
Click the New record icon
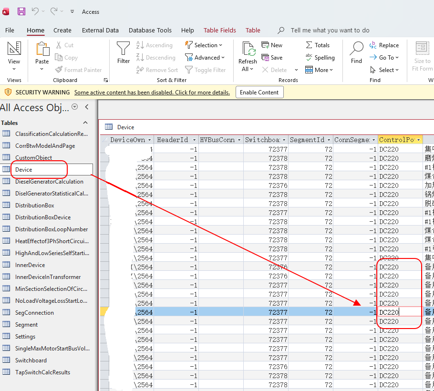tap(265, 45)
